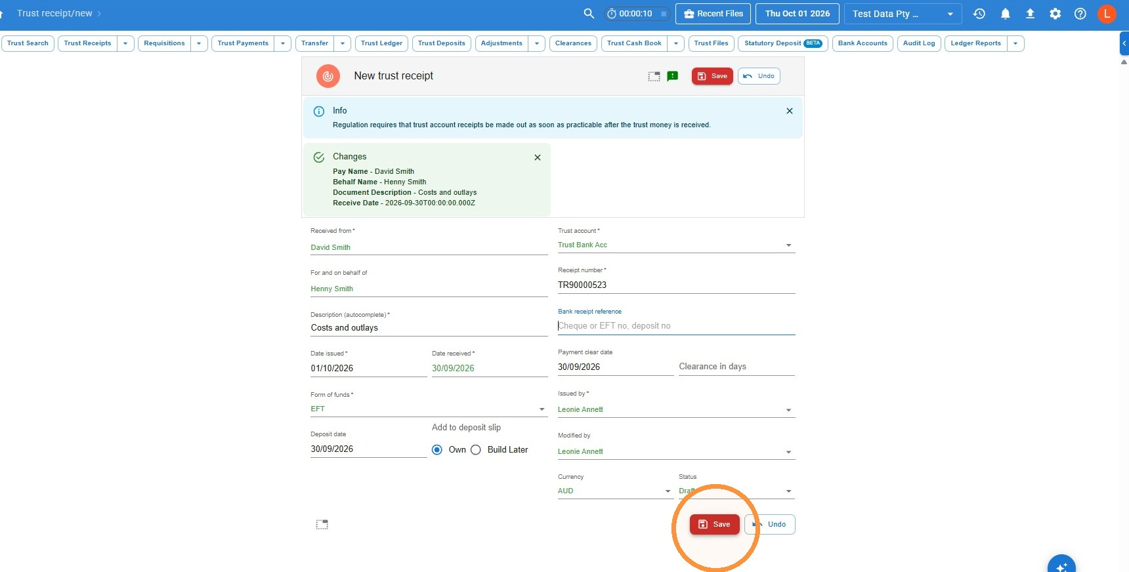The width and height of the screenshot is (1129, 572).
Task: Click the top red Save button
Action: point(712,76)
